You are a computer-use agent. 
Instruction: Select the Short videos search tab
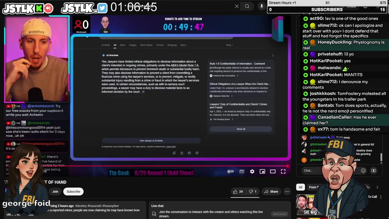146,45
